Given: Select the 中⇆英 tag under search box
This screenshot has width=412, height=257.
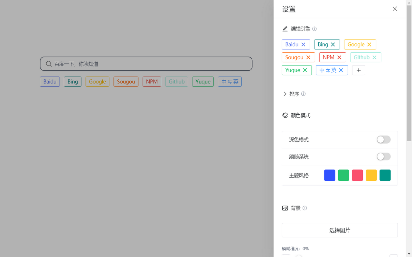Looking at the screenshot, I should (x=230, y=82).
